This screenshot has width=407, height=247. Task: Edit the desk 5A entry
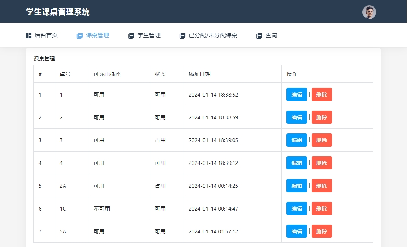pos(296,231)
